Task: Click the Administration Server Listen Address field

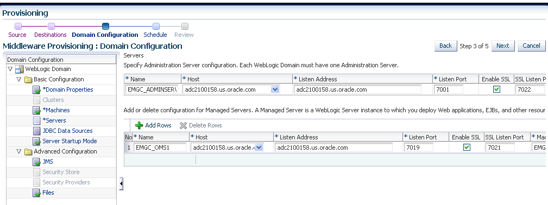Action: click(x=357, y=89)
